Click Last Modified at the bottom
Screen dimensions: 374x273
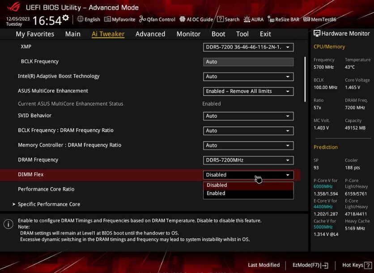[264, 265]
